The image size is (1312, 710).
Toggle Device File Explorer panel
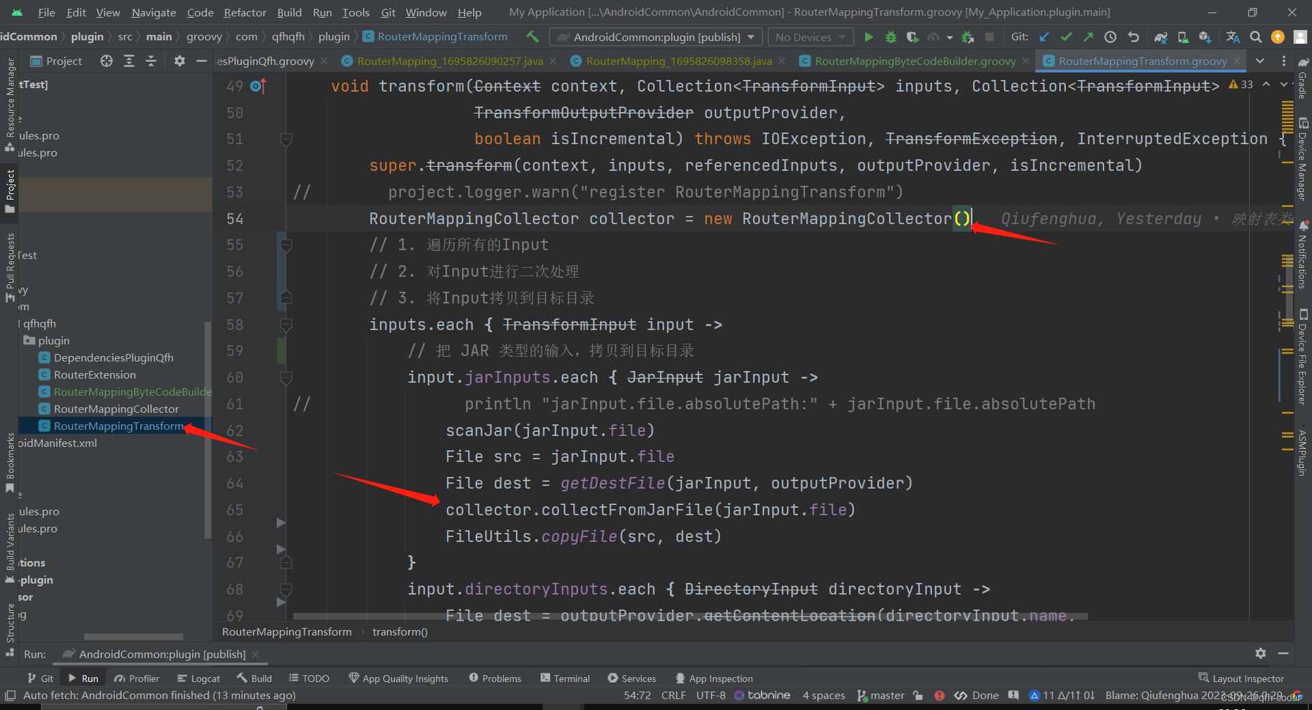click(x=1303, y=357)
